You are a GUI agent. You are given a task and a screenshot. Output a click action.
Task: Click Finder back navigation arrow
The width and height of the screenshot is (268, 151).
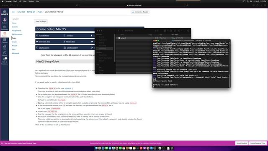[x=119, y=31]
